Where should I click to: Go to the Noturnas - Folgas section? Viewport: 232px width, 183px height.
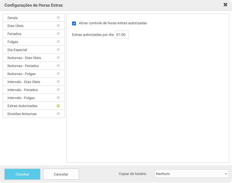click(22, 74)
